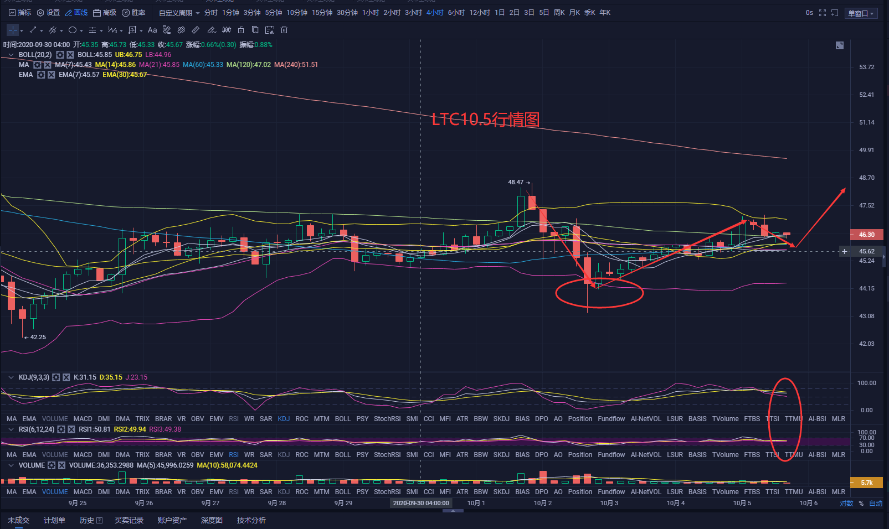This screenshot has width=889, height=529.
Task: Click the MACD indicator label
Action: point(83,418)
